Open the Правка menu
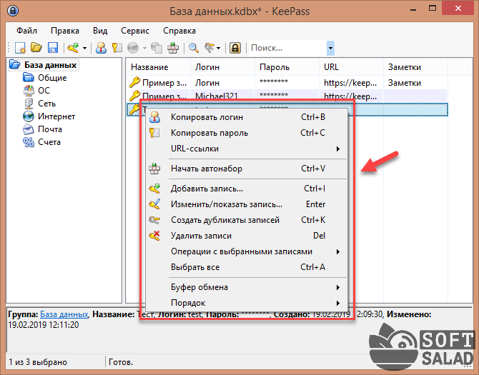Viewport: 479px width, 375px height. 65,31
